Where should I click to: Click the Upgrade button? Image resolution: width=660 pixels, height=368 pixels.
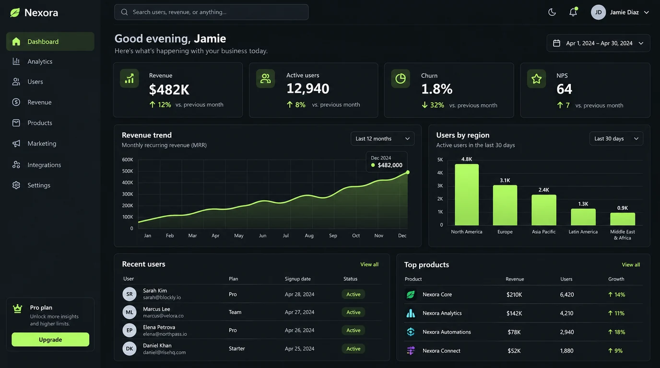[50, 340]
